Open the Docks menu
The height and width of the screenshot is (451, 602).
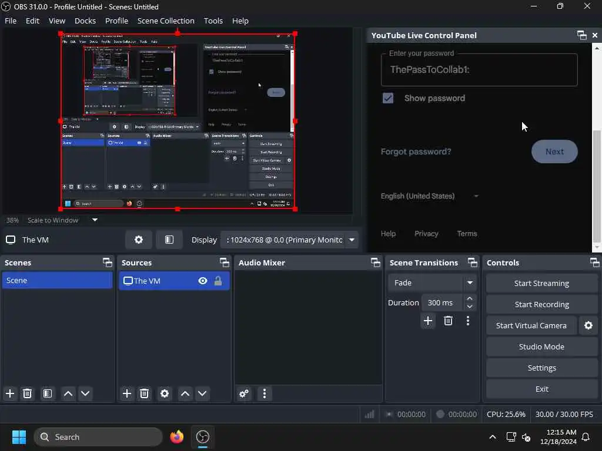(x=85, y=21)
